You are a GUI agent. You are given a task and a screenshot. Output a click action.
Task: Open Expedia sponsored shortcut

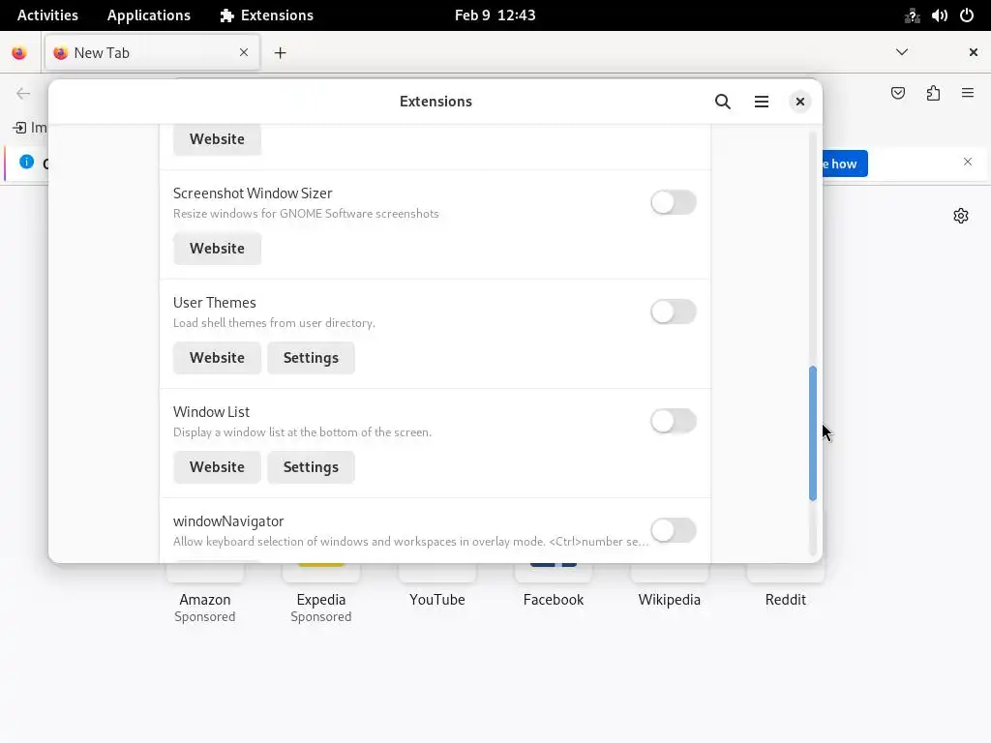point(321,599)
